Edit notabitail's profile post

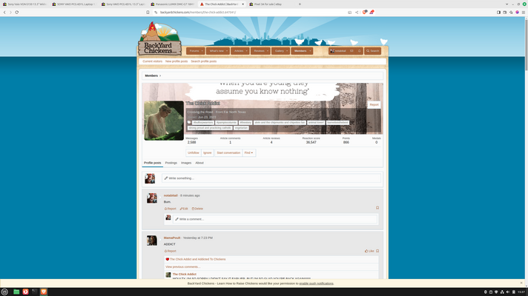pos(184,209)
